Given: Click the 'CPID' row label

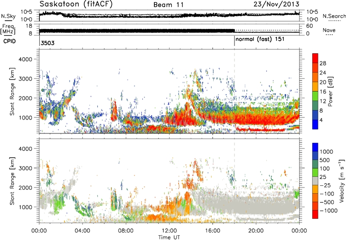Looking at the screenshot, I should coord(10,41).
